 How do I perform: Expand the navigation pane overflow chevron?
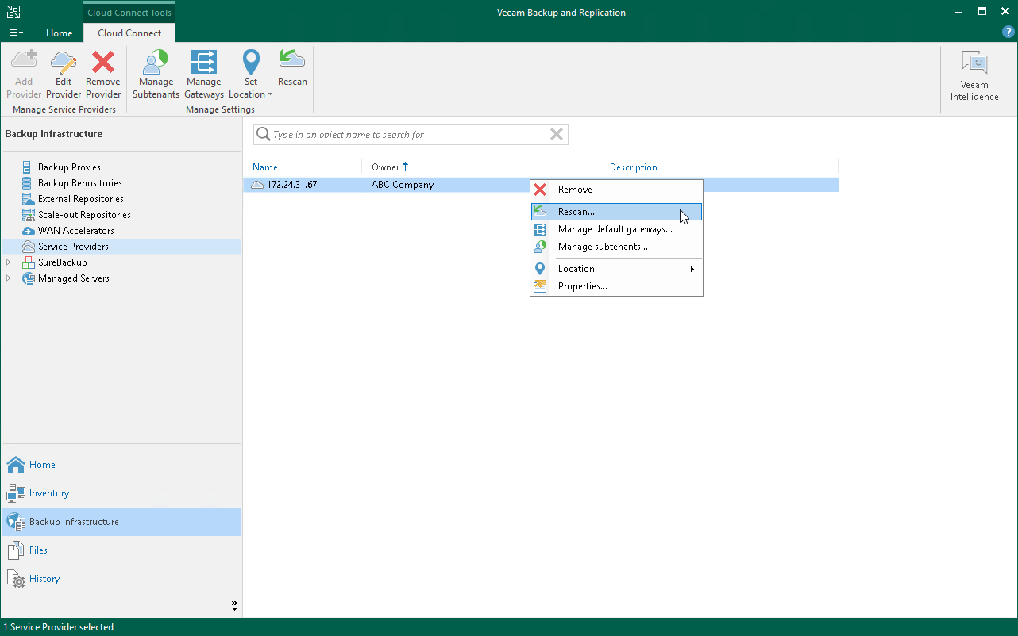click(x=234, y=605)
